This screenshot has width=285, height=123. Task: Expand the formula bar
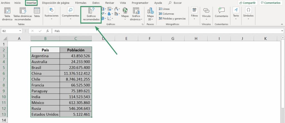click(282, 31)
